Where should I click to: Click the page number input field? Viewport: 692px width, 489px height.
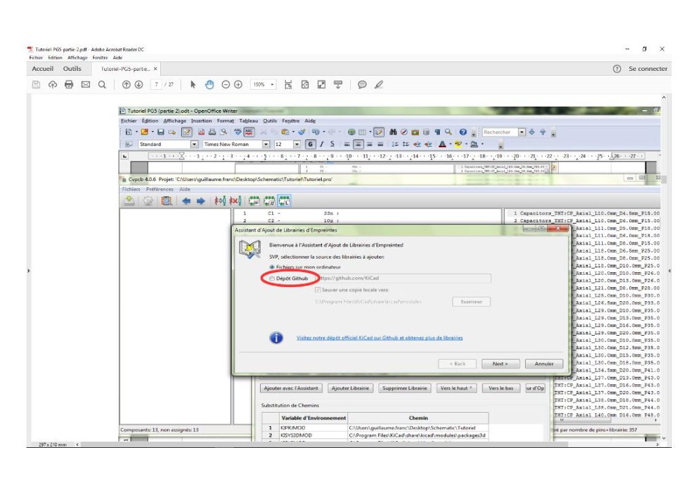tap(156, 84)
